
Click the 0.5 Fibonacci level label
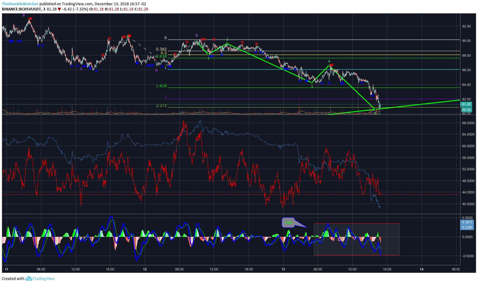click(x=164, y=53)
